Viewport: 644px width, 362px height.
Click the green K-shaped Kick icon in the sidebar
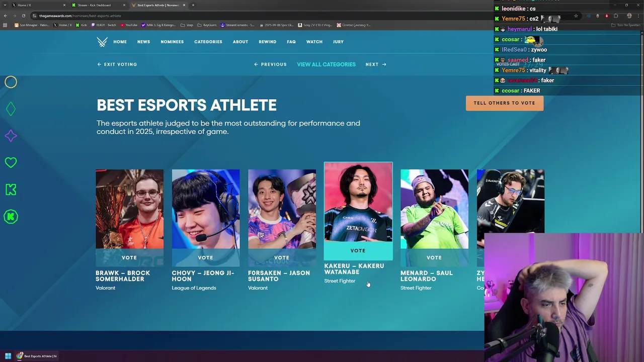[11, 190]
